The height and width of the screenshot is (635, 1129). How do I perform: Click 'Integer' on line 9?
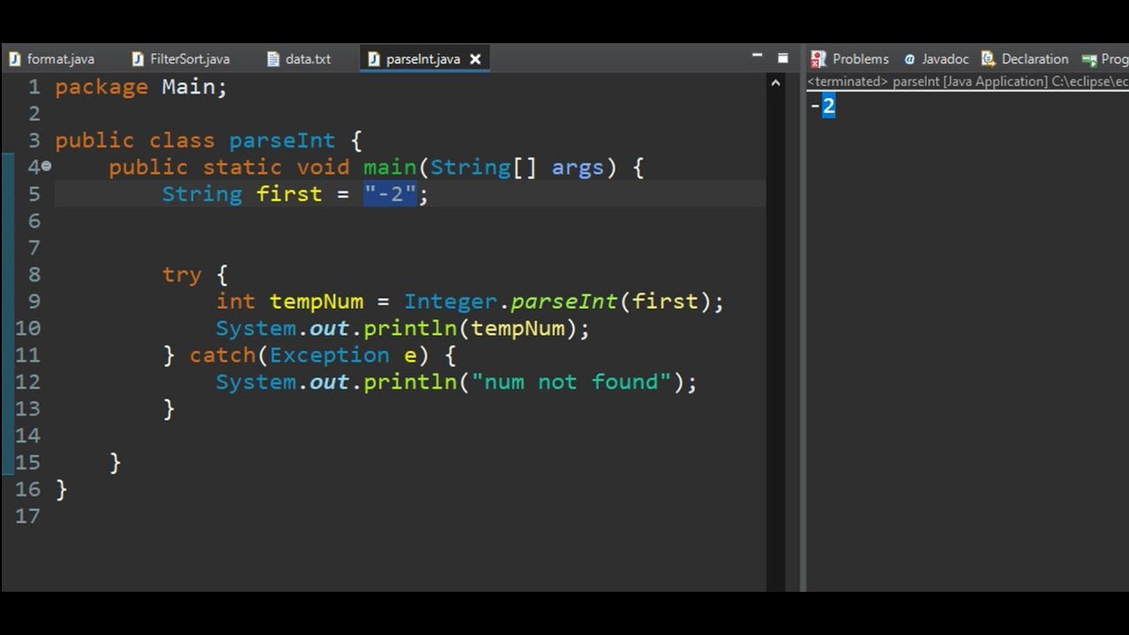(x=451, y=302)
